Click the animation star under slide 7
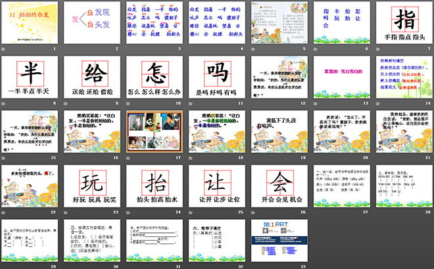The width and height of the screenshot is (434, 269). pos(378,49)
